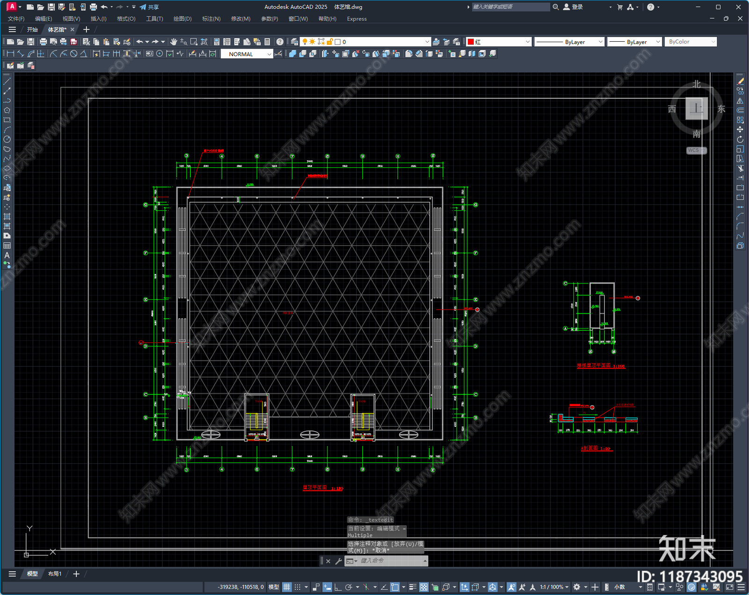Toggle snap mode in status bar
749x595 pixels.
tap(297, 587)
